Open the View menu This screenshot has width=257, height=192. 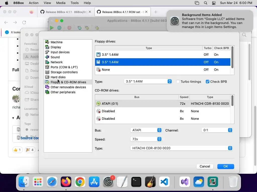[47, 3]
